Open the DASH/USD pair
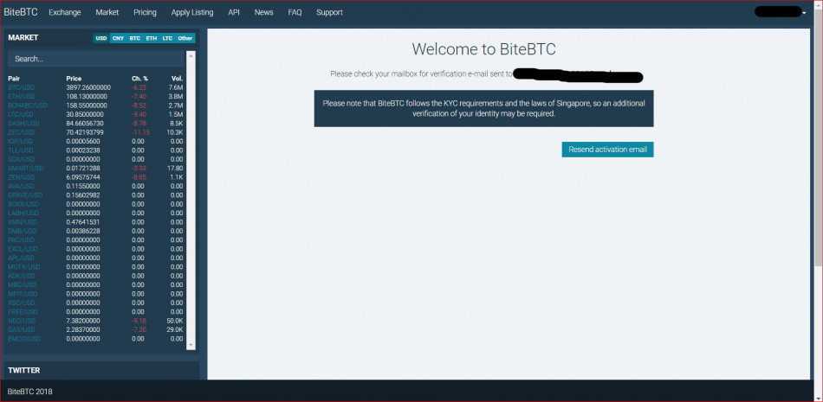Screen dimensions: 823x402 pyautogui.click(x=23, y=123)
